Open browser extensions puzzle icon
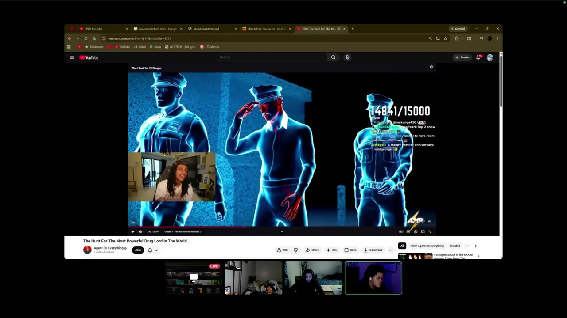This screenshot has width=567, height=318. [457, 38]
